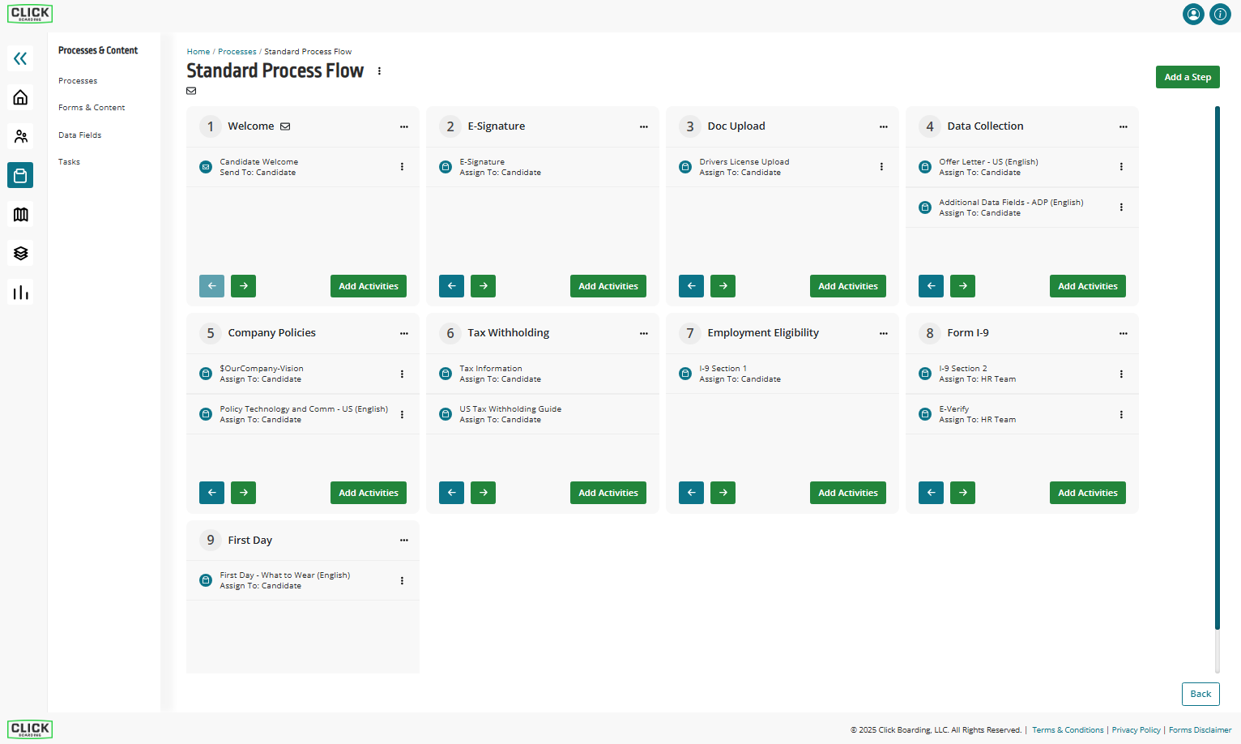Click the I-9 Section 1 activity row
The width and height of the screenshot is (1241, 744).
click(x=783, y=374)
